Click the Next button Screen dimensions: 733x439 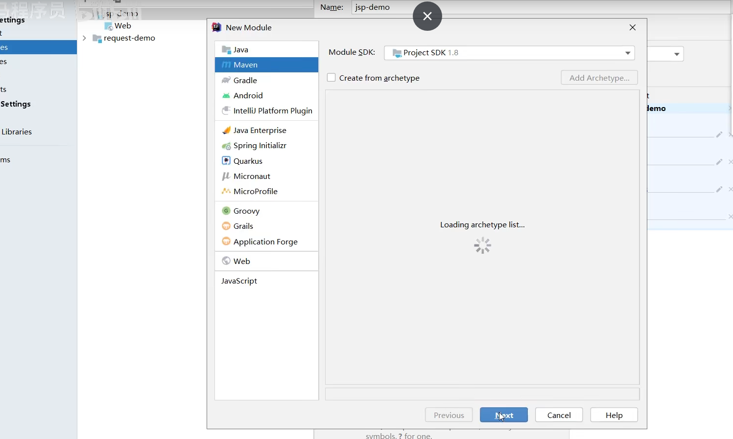click(504, 415)
